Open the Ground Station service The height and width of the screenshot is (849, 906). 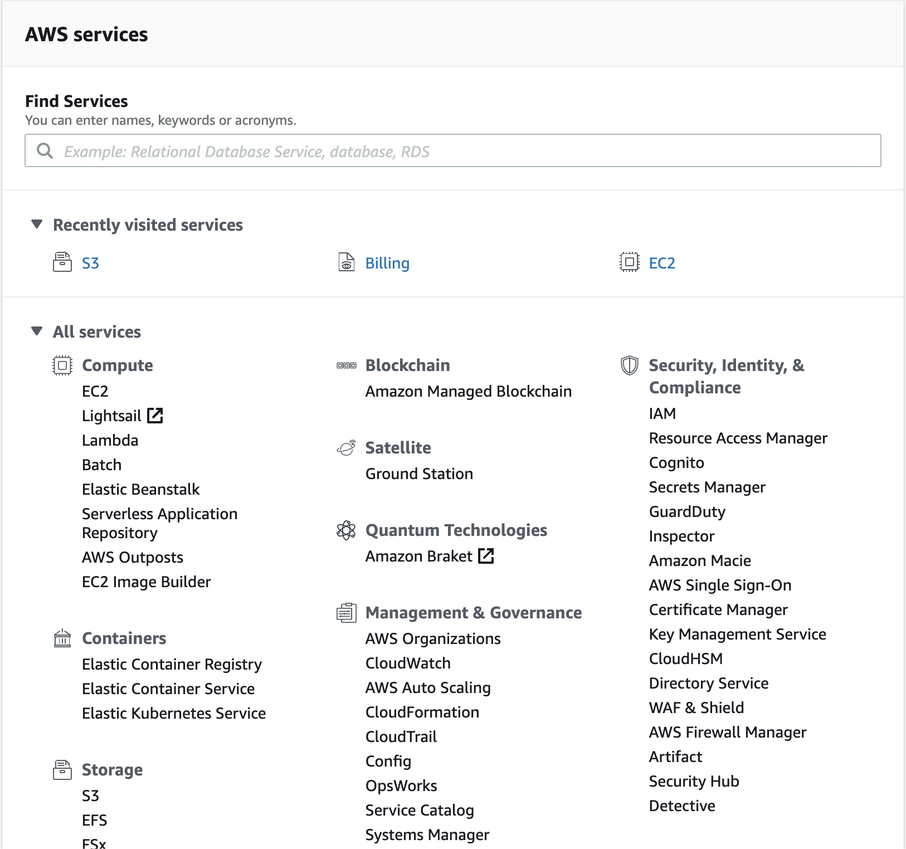[419, 474]
